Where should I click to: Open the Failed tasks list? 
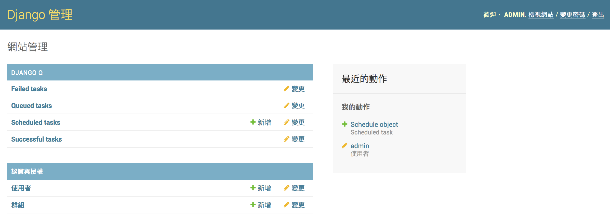pyautogui.click(x=29, y=89)
